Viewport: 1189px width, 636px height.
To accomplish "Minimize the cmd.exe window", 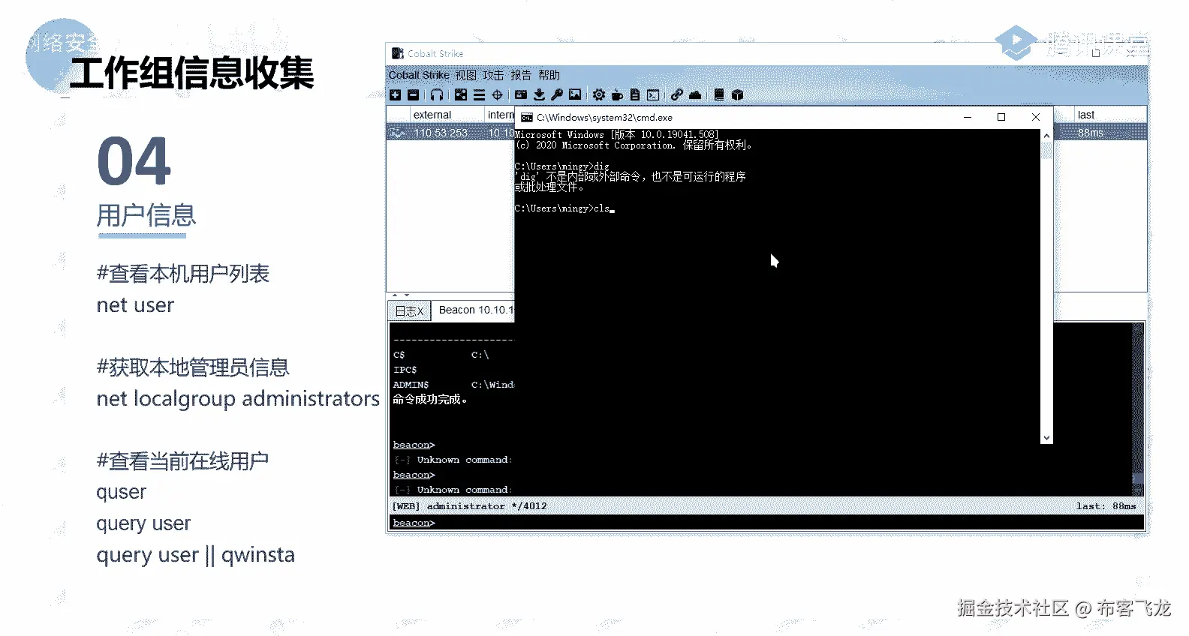I will point(968,117).
